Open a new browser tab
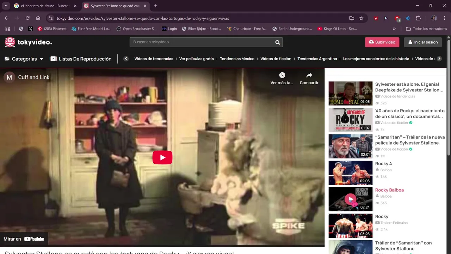The image size is (451, 254). tap(156, 6)
